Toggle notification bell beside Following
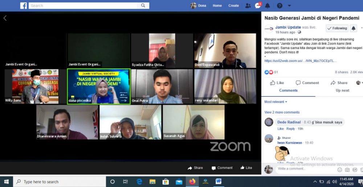This screenshot has height=187, width=363. pos(353,28)
